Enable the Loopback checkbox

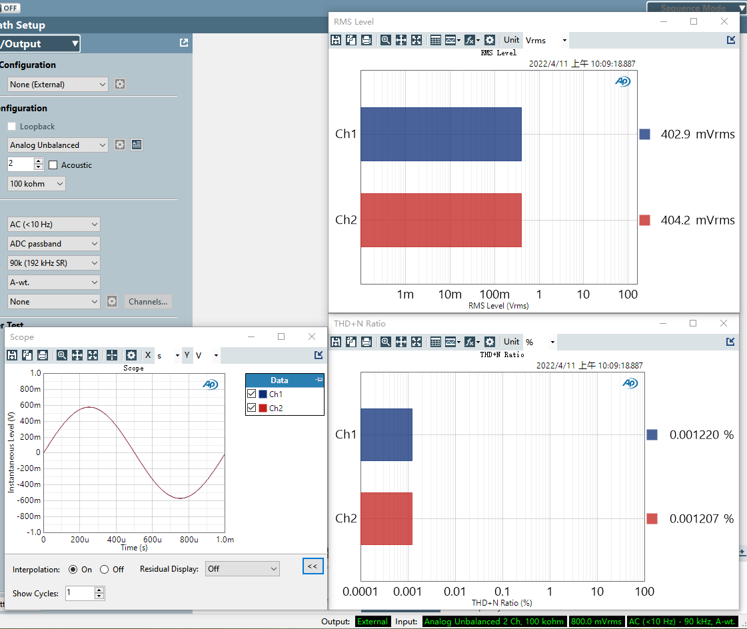point(12,127)
